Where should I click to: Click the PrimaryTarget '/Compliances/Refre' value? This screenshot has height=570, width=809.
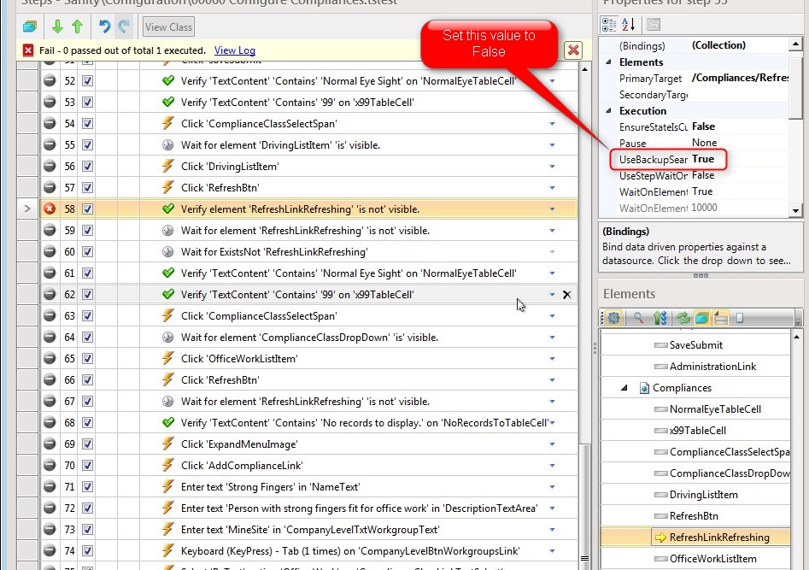pyautogui.click(x=739, y=78)
